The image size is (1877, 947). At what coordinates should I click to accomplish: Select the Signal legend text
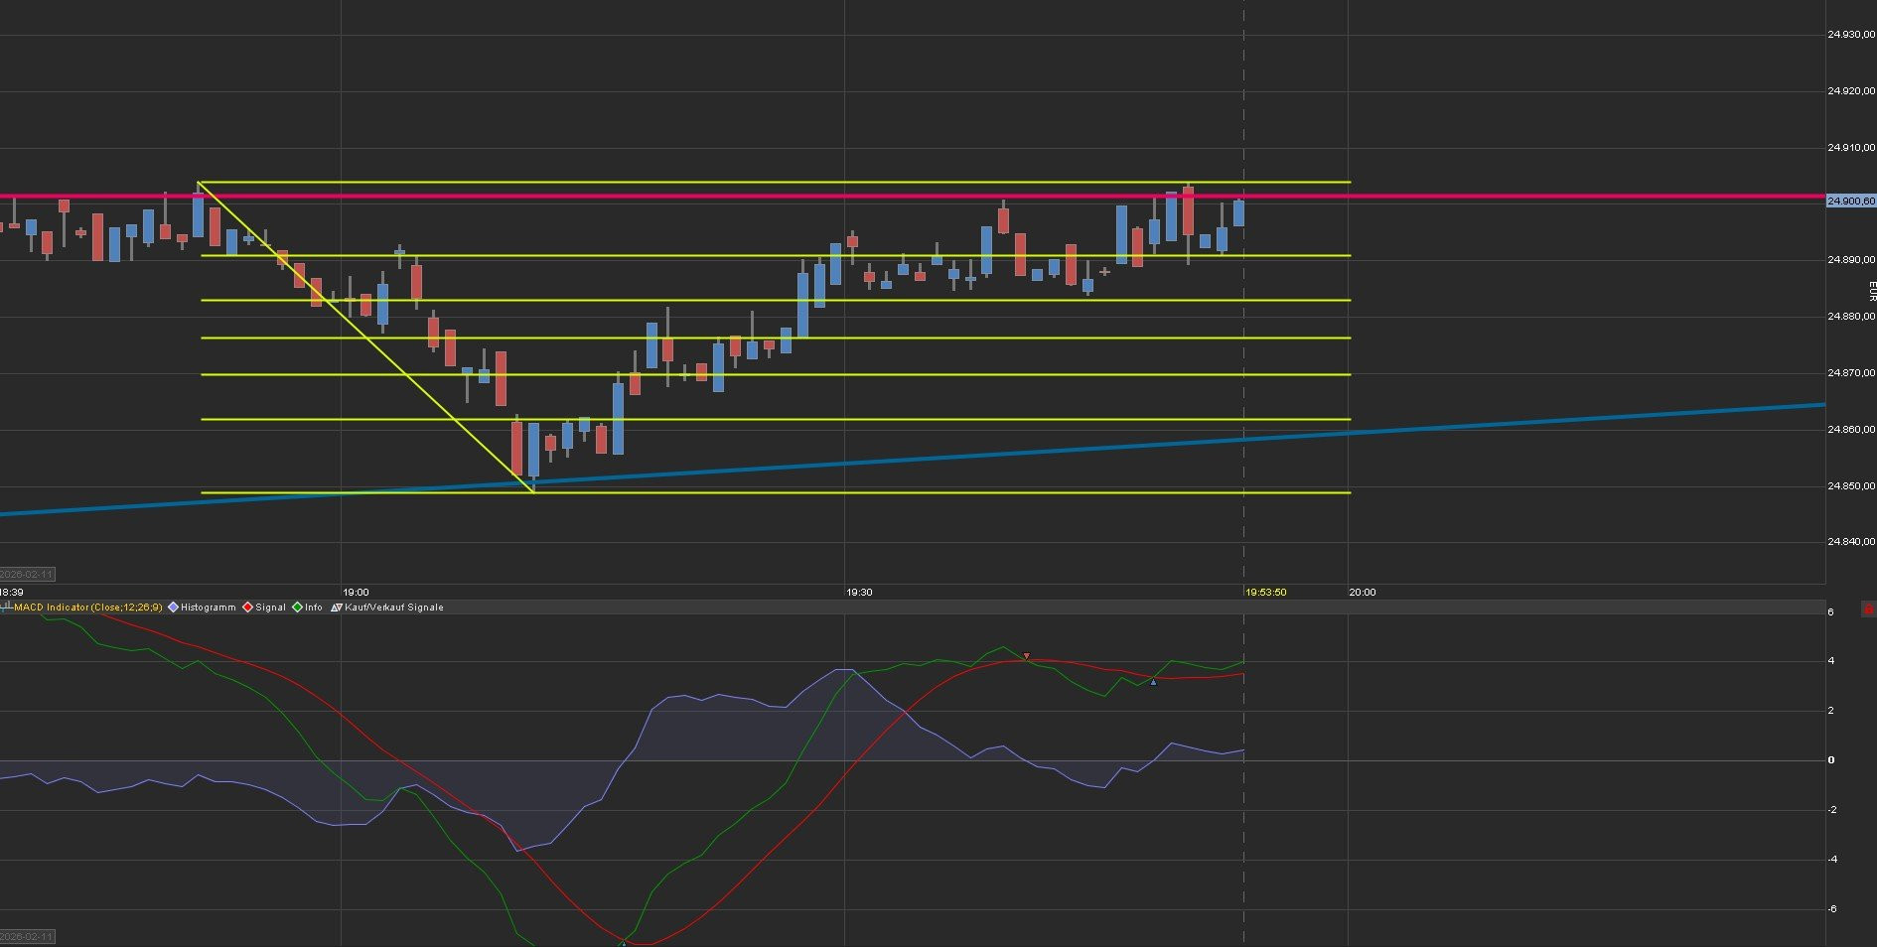tap(270, 608)
